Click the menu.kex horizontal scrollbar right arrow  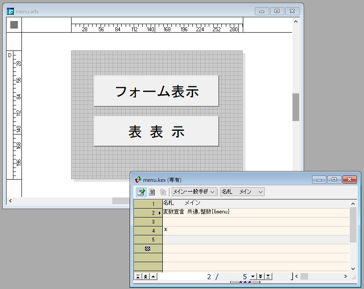coord(345,276)
